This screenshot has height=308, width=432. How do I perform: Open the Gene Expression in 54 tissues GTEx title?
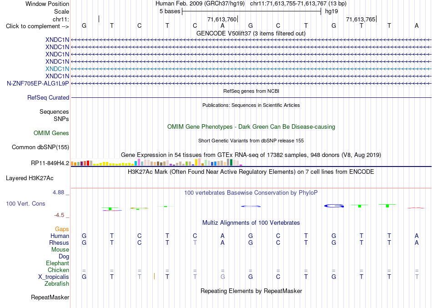[x=251, y=155]
